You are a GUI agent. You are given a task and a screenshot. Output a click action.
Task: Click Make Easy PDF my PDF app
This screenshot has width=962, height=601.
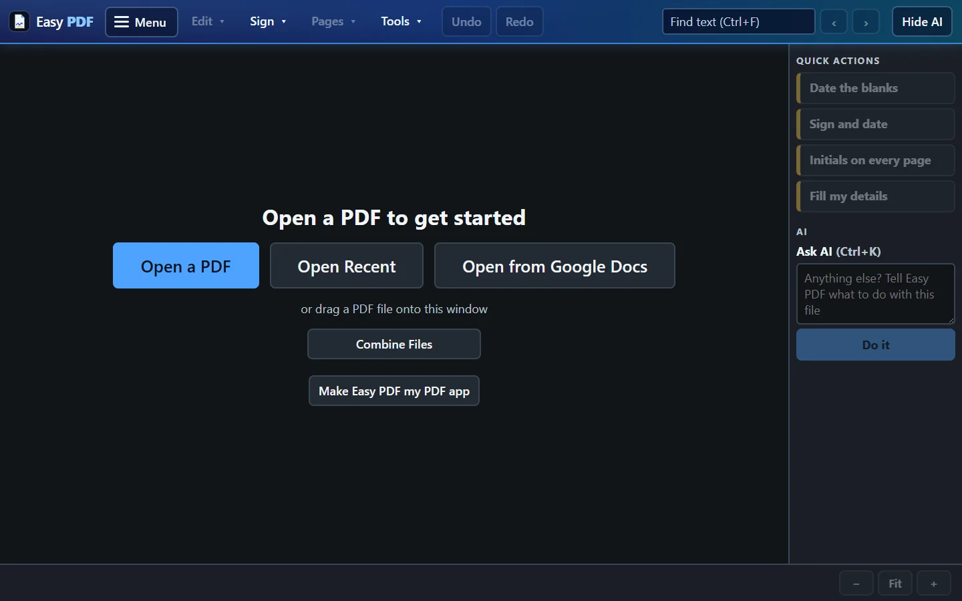(394, 391)
